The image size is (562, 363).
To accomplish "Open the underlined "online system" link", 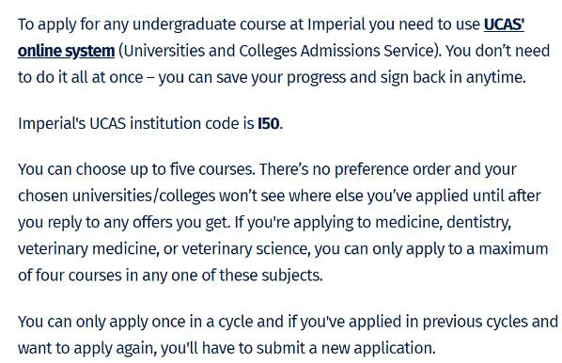I will (67, 51).
